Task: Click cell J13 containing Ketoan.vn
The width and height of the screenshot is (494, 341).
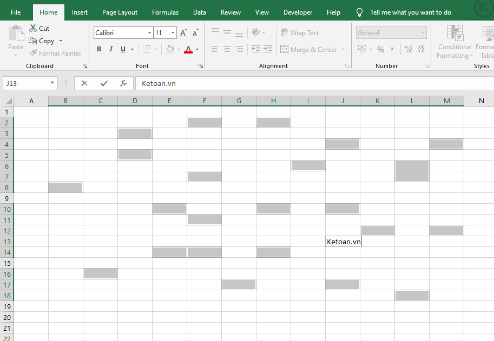Action: [343, 242]
